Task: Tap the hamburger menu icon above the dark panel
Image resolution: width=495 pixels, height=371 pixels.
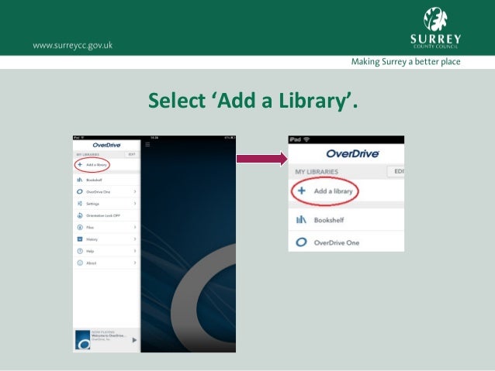Action: 147,145
